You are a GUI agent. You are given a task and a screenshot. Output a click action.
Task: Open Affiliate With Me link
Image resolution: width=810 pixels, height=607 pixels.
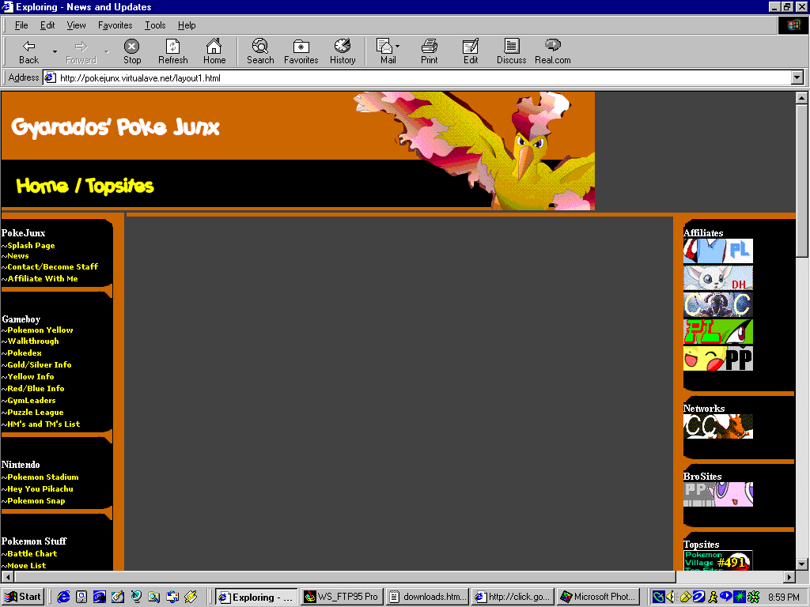(43, 279)
